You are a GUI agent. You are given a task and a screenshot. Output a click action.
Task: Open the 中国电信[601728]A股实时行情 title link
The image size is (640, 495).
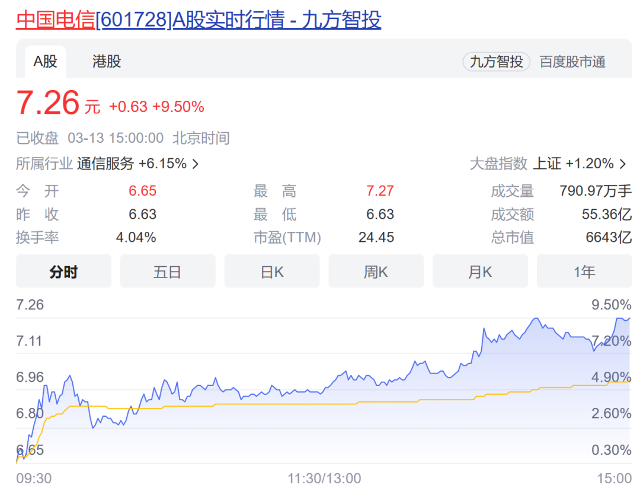pos(199,20)
